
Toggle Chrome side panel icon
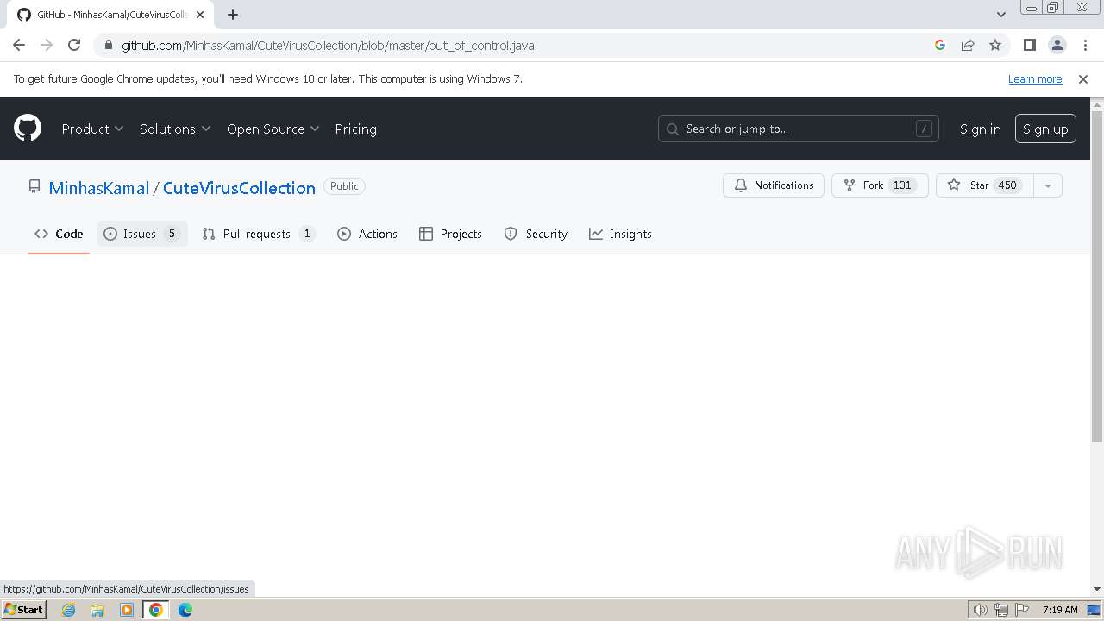click(x=1029, y=45)
